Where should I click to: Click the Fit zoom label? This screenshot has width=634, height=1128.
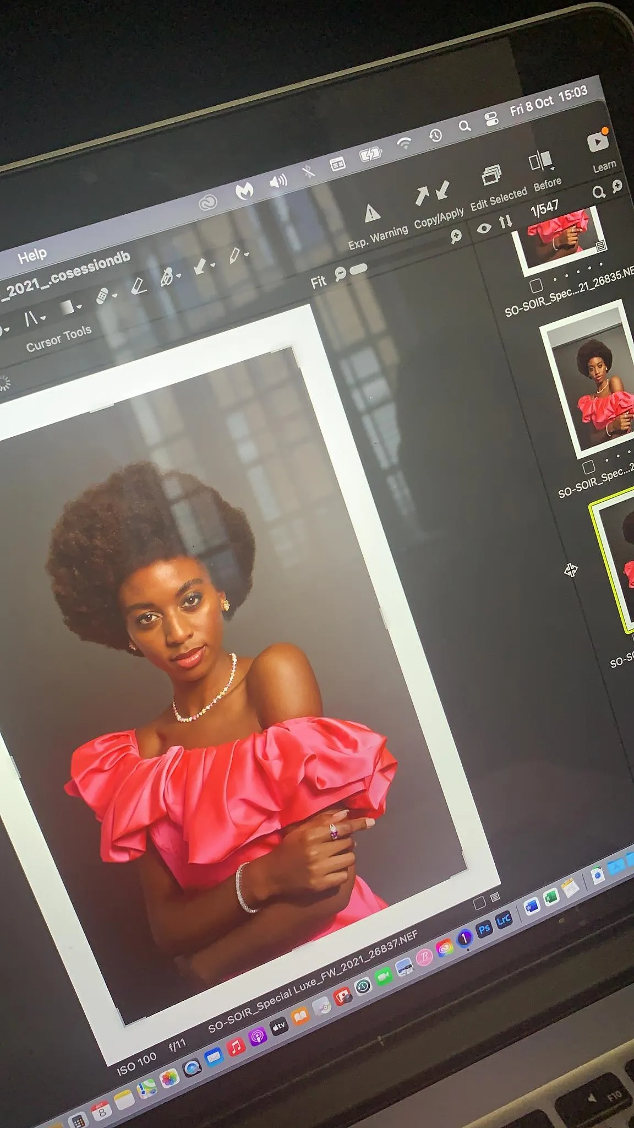pyautogui.click(x=318, y=283)
